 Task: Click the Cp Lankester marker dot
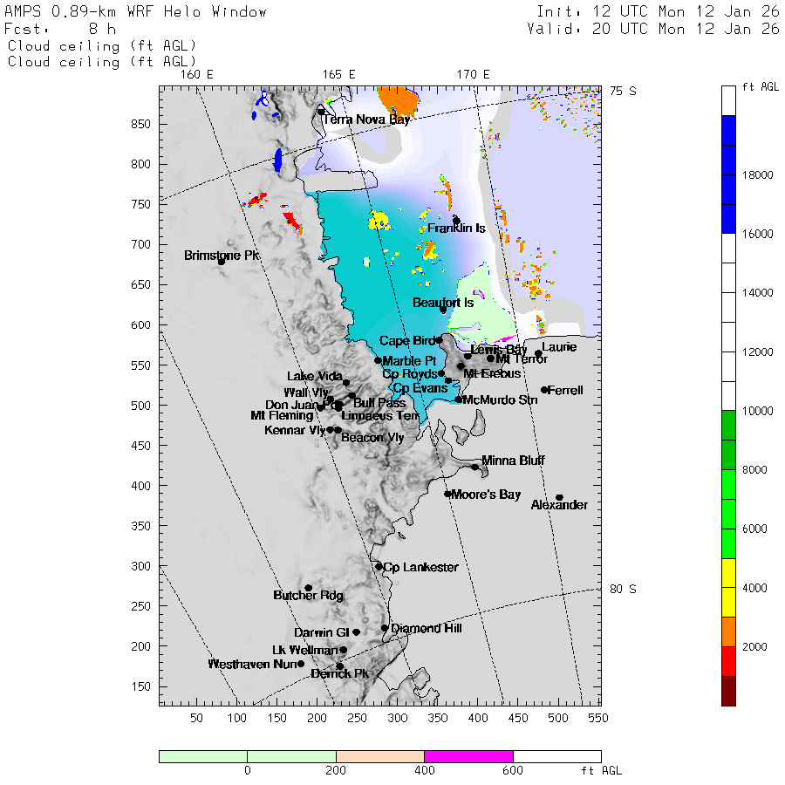tap(379, 566)
